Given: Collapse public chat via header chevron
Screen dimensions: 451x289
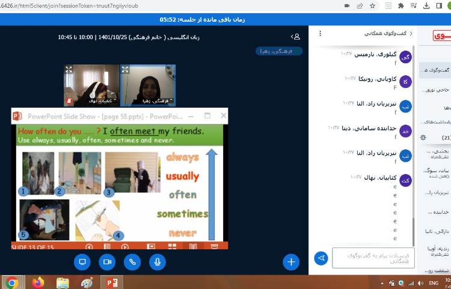Looking at the screenshot, I should click(411, 34).
